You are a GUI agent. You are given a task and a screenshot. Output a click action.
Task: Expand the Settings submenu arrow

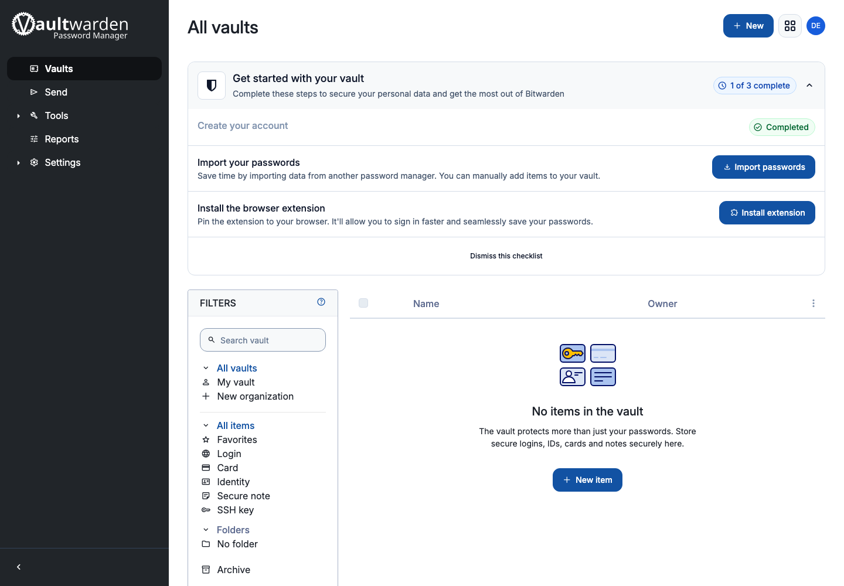pyautogui.click(x=19, y=163)
